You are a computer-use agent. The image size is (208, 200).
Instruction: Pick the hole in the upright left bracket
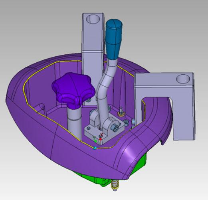point(93,19)
